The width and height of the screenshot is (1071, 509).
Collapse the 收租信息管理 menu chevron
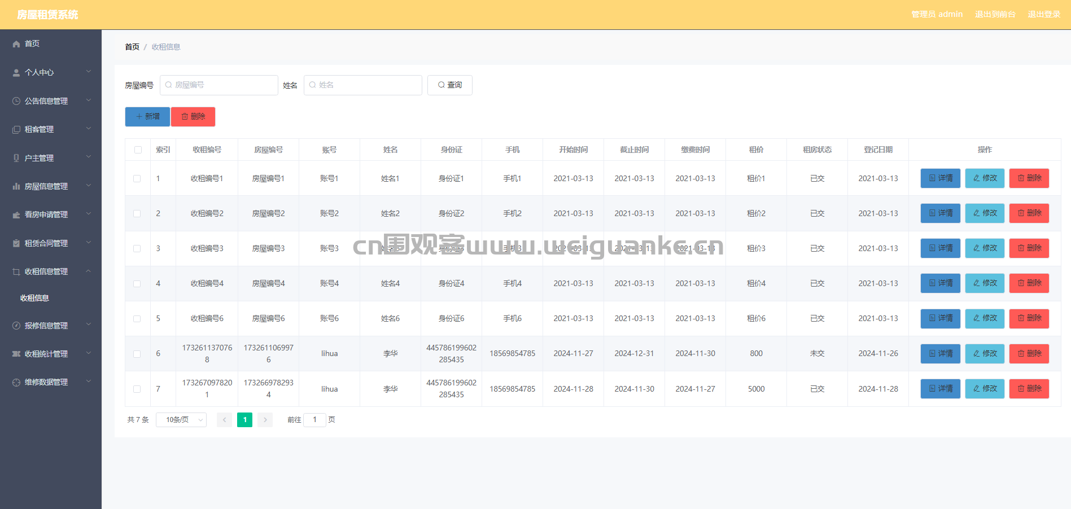[x=89, y=271]
